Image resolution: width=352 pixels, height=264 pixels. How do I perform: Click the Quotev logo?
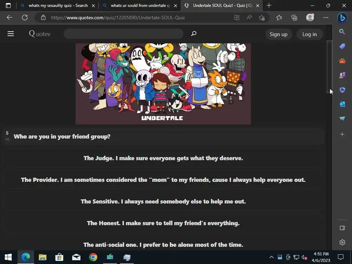point(40,34)
